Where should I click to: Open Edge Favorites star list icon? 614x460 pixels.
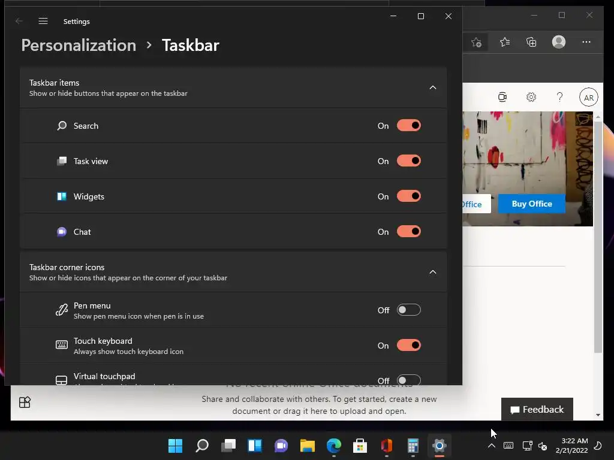pyautogui.click(x=505, y=42)
